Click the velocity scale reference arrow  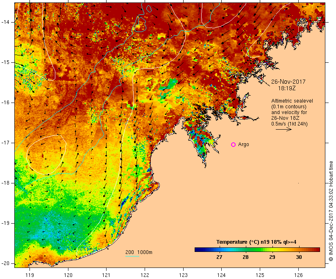tap(284, 129)
